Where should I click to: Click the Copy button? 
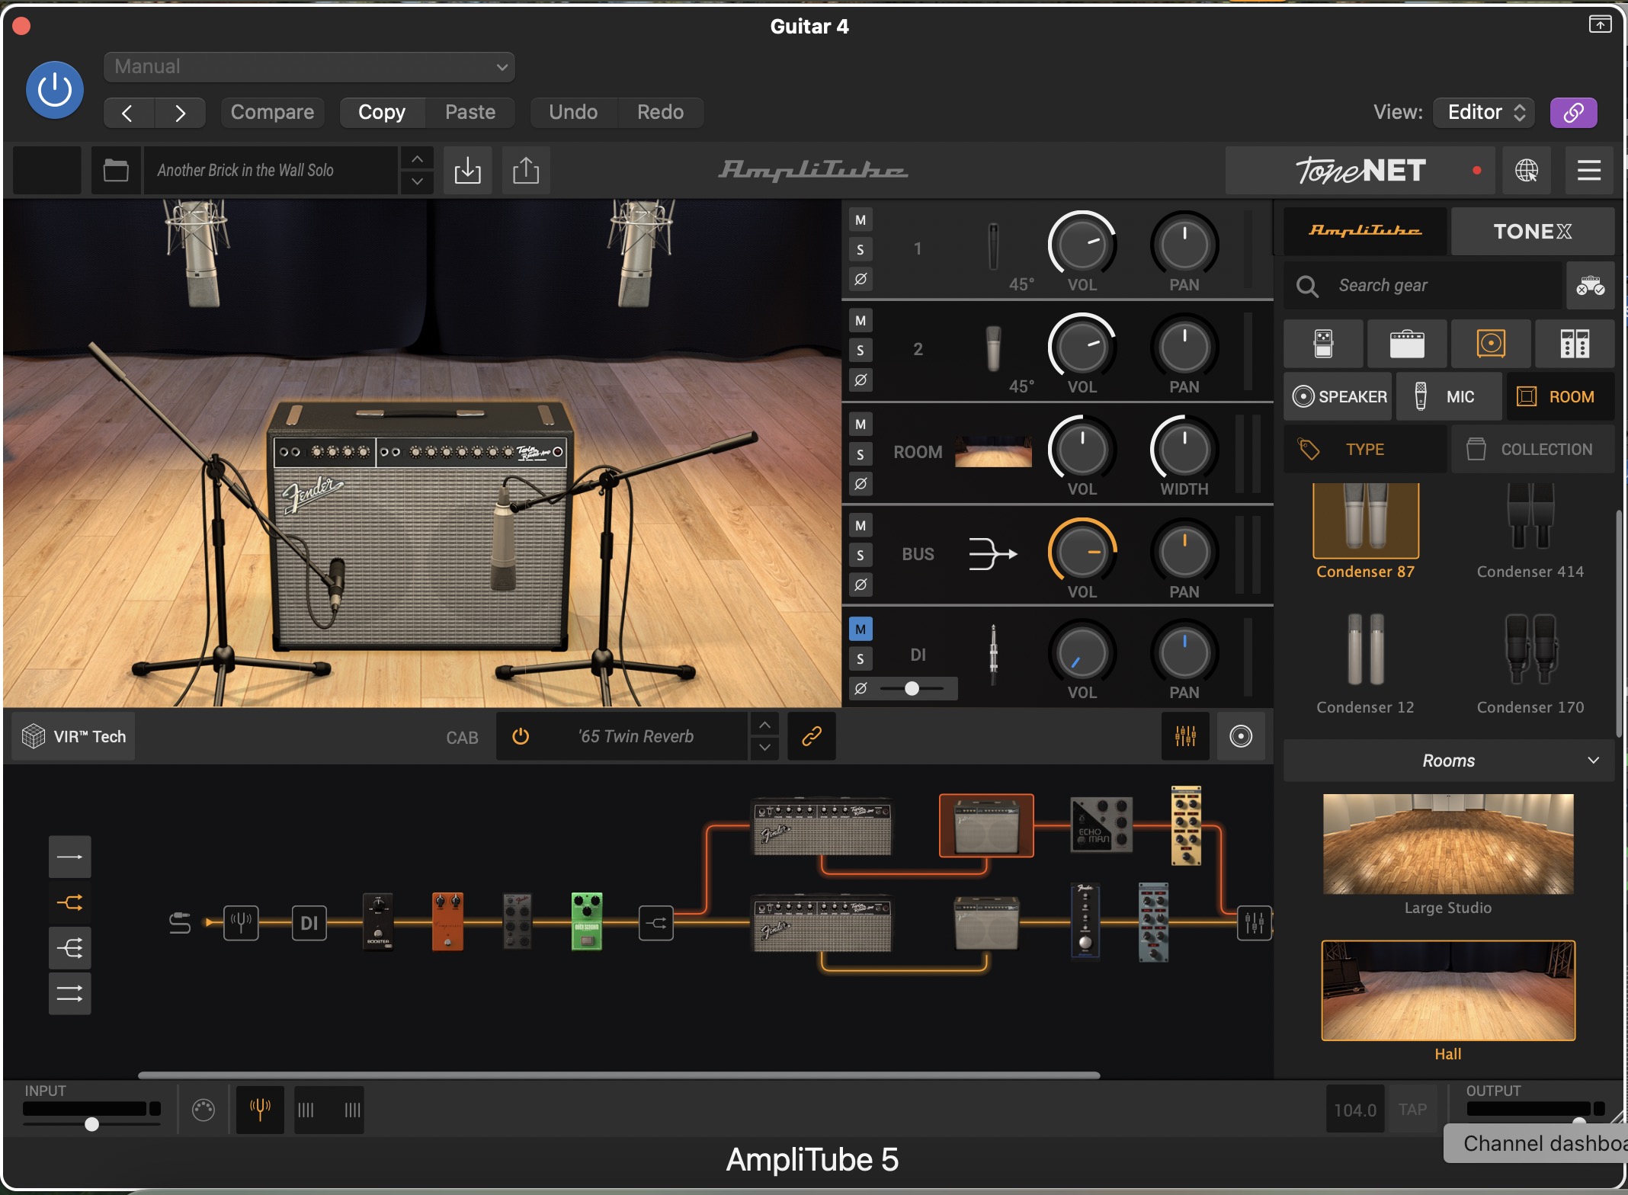(382, 113)
